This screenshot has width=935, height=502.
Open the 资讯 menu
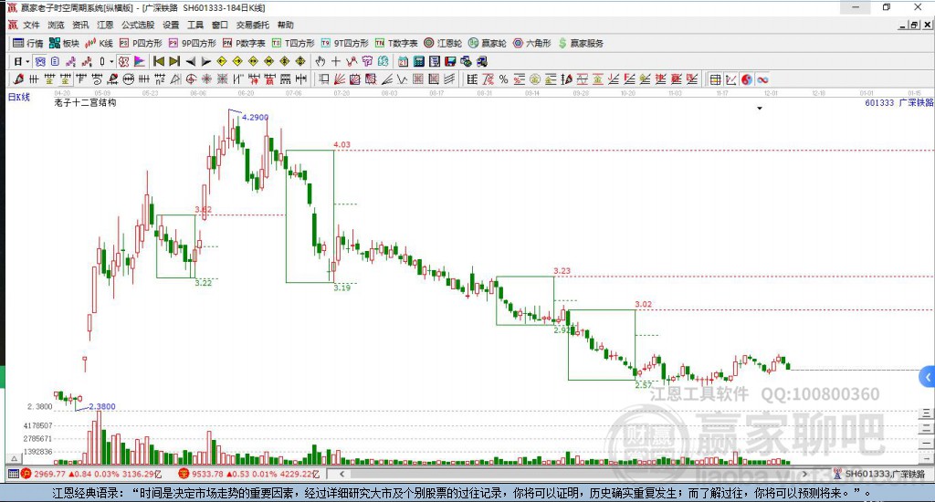coord(80,25)
